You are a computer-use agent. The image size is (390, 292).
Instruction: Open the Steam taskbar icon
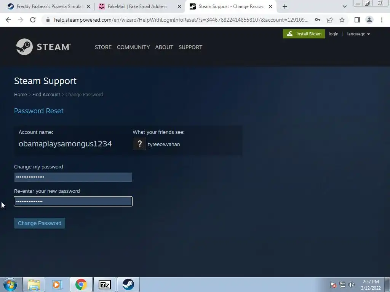[128, 284]
